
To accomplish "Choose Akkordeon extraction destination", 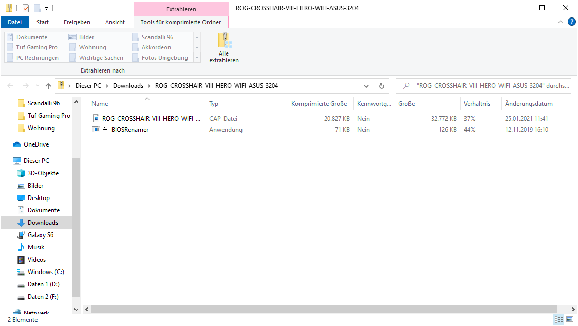I will point(152,47).
